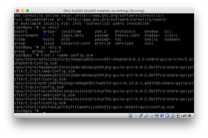Click the video capture recording indicator
This screenshot has height=138, width=208.
click(x=162, y=116)
